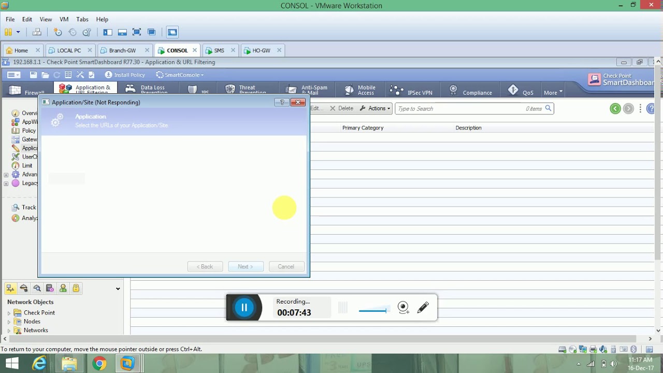This screenshot has height=373, width=663.
Task: Expand the Advanced tree node
Action: pyautogui.click(x=6, y=175)
